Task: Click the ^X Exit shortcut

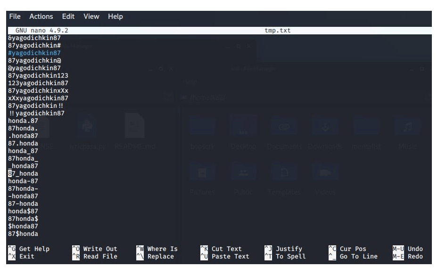Action: (21, 256)
